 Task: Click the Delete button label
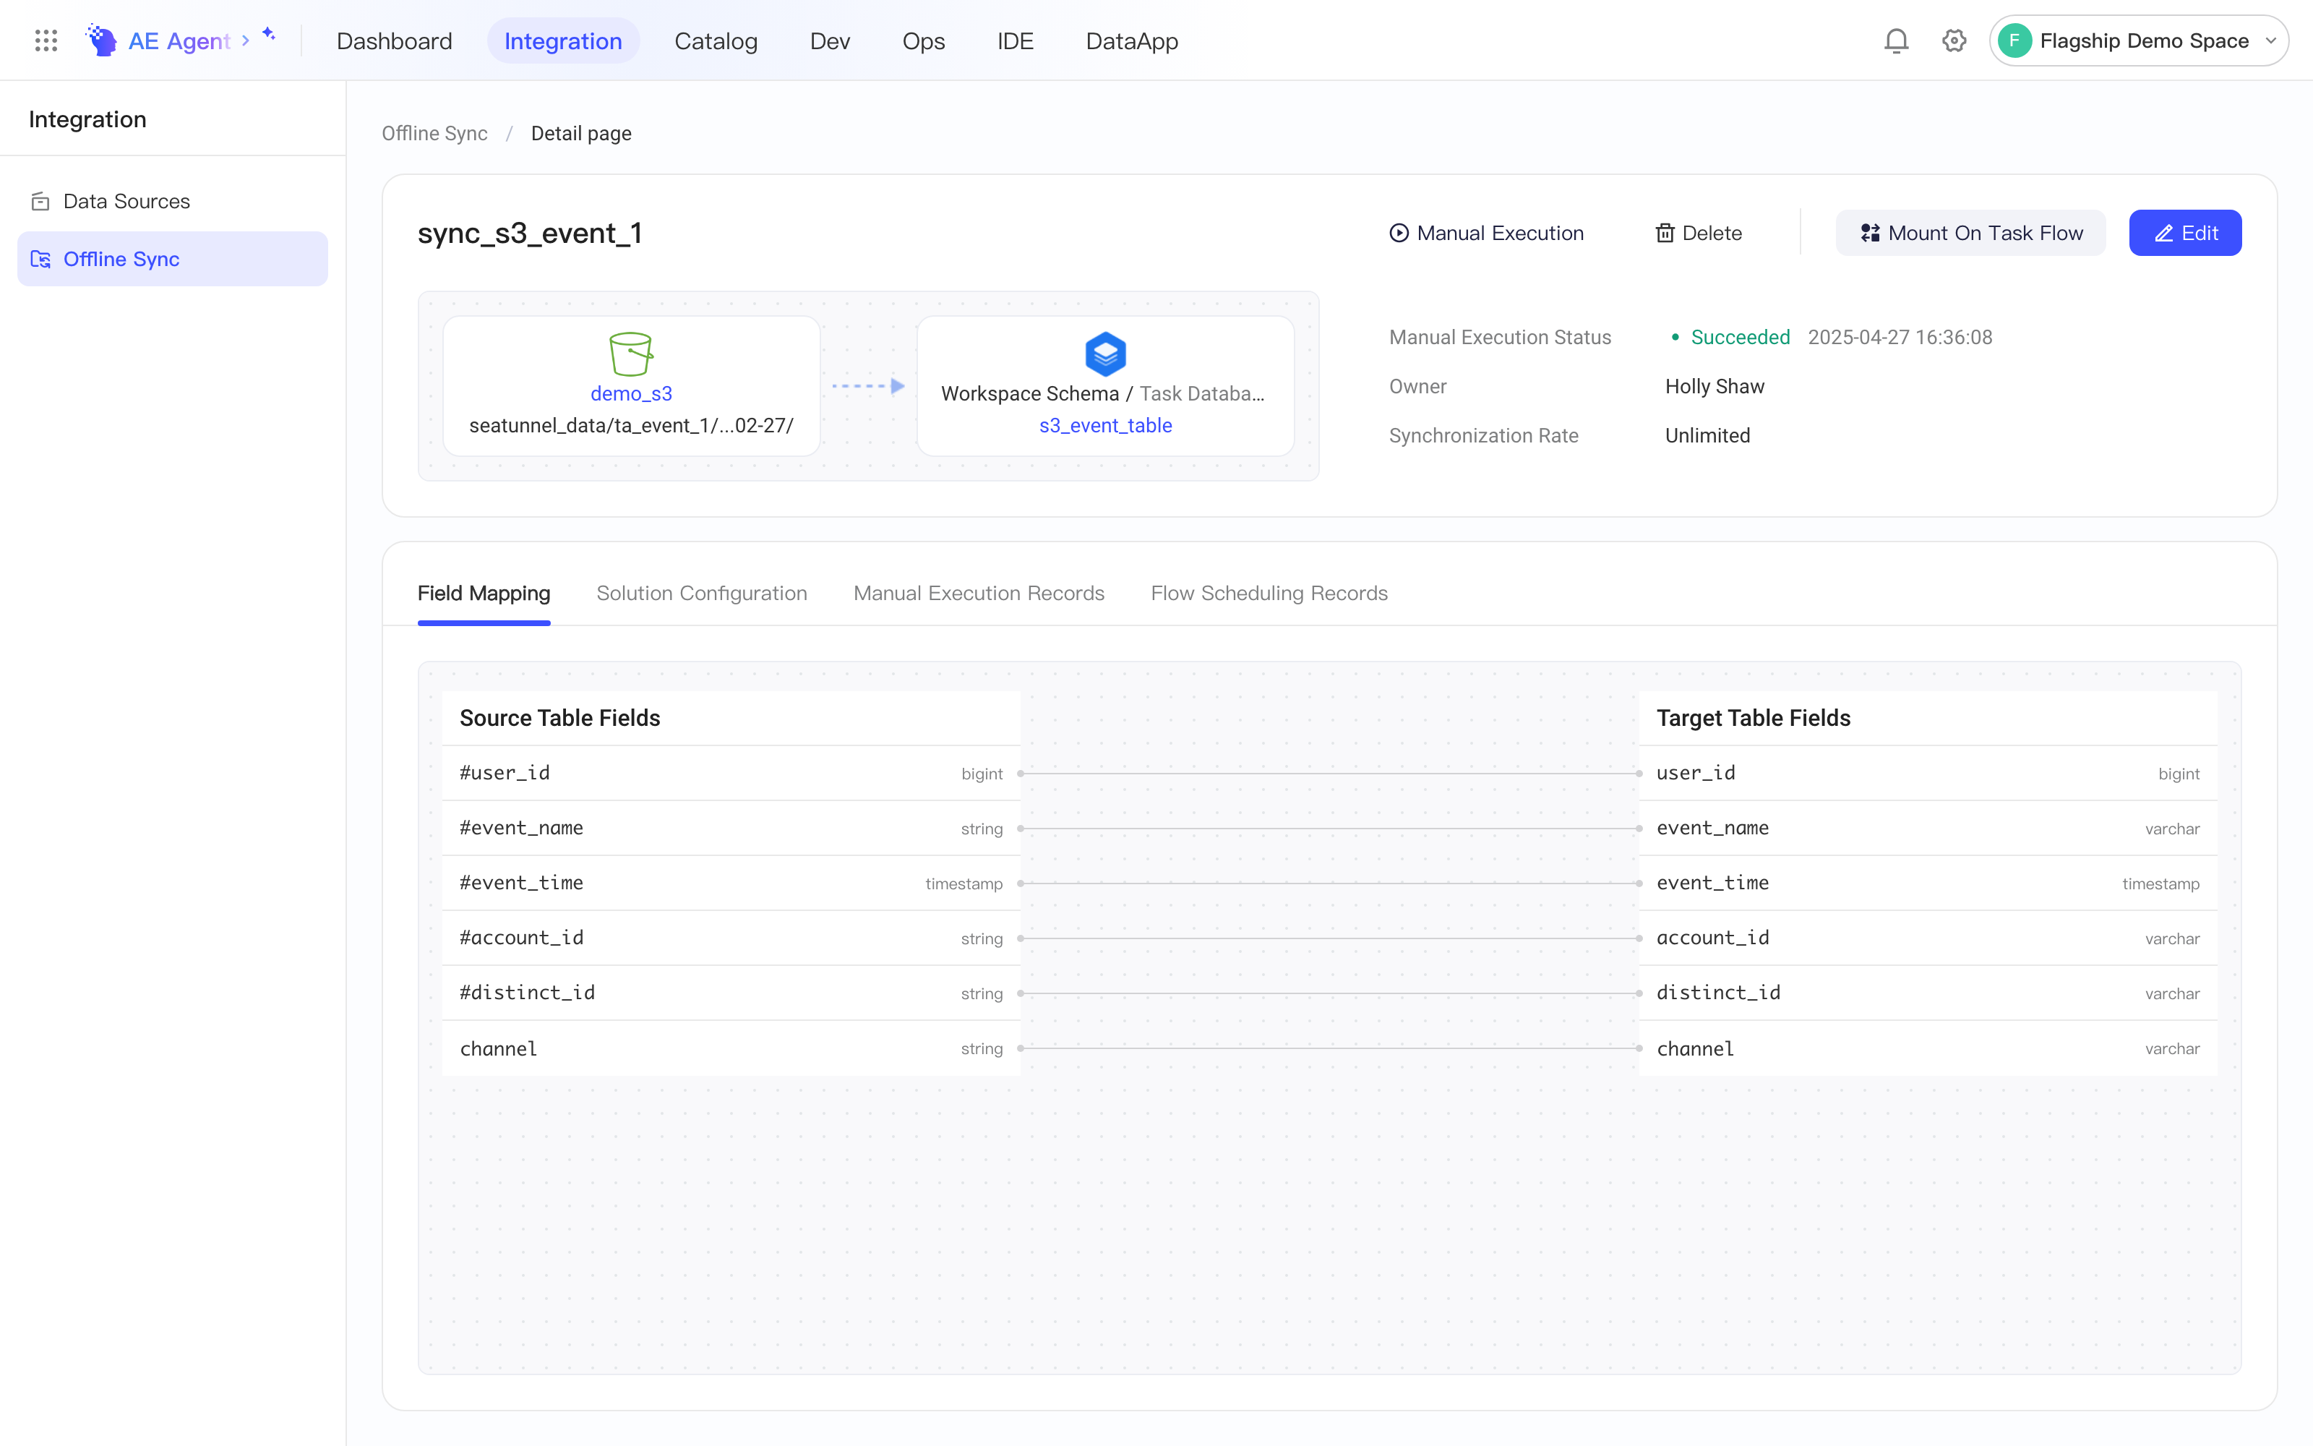click(1712, 232)
